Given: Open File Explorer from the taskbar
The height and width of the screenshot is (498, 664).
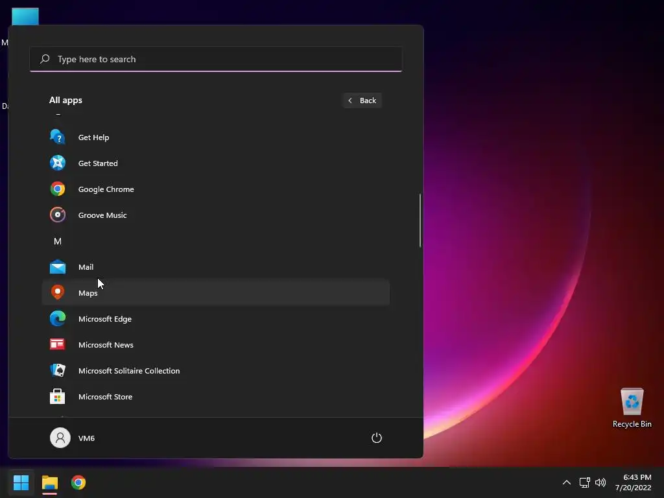Looking at the screenshot, I should tap(49, 482).
